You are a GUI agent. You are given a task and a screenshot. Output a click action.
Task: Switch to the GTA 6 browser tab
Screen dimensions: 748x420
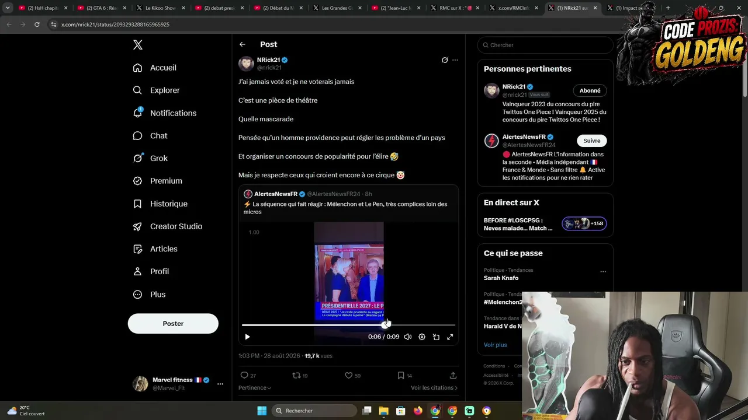pyautogui.click(x=101, y=8)
